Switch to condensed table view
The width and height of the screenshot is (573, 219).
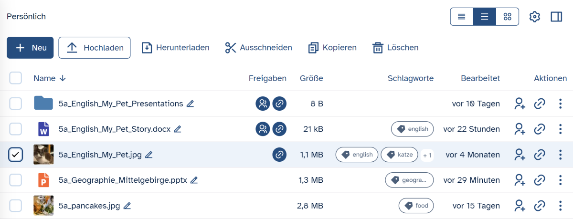462,17
